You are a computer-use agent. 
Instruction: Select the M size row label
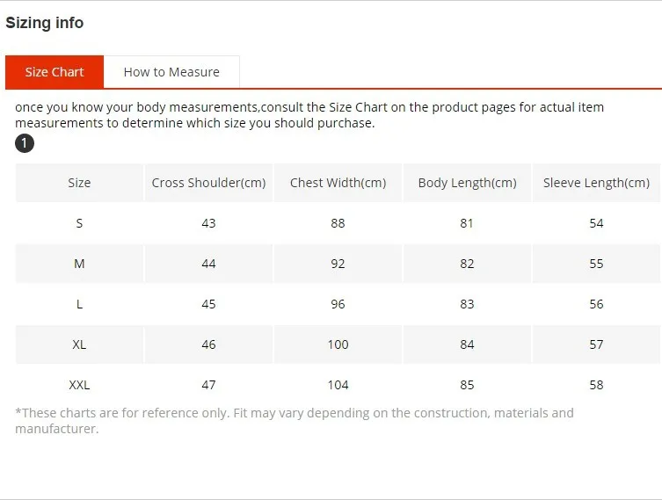(79, 264)
